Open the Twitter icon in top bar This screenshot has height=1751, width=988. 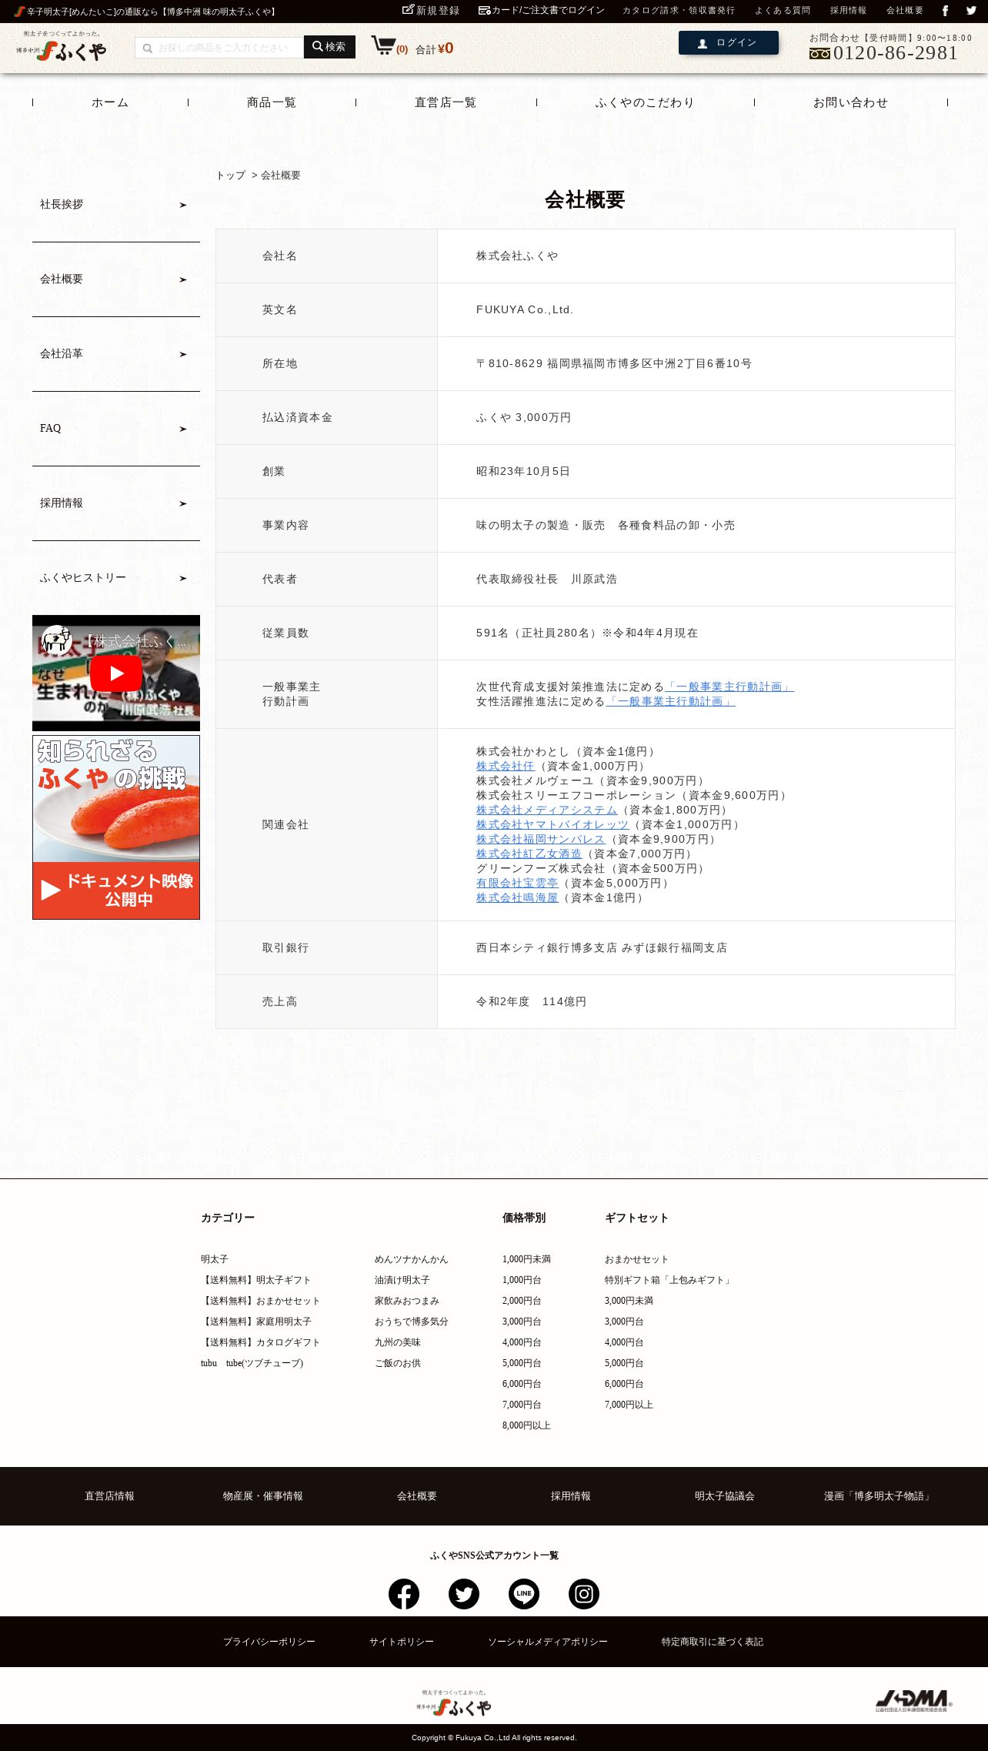pyautogui.click(x=971, y=11)
